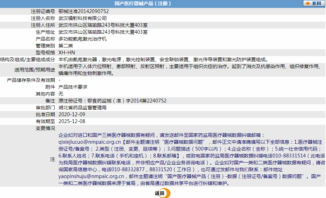Click approval department 湖北省药品监督管理局
Screen dimensions: 326x198
pyautogui.click(x=83, y=108)
